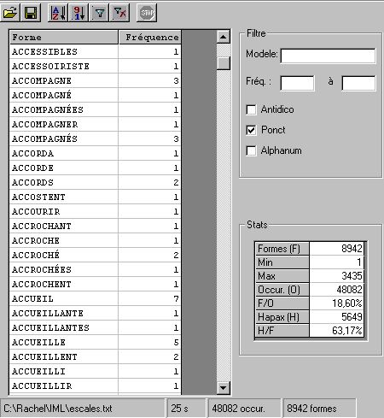The height and width of the screenshot is (418, 384).
Task: Uncheck the Ponct checkbox
Action: click(x=251, y=130)
